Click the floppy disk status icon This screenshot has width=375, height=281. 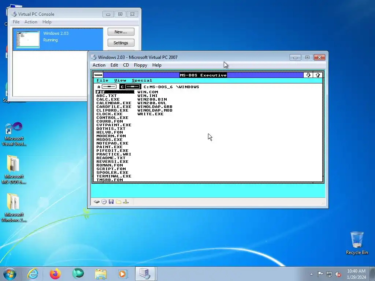coord(111,202)
